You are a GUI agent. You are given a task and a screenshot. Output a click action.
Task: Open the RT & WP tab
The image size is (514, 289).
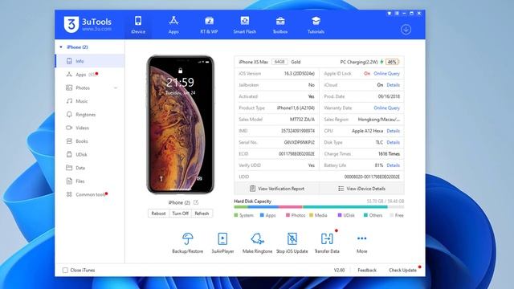[209, 25]
